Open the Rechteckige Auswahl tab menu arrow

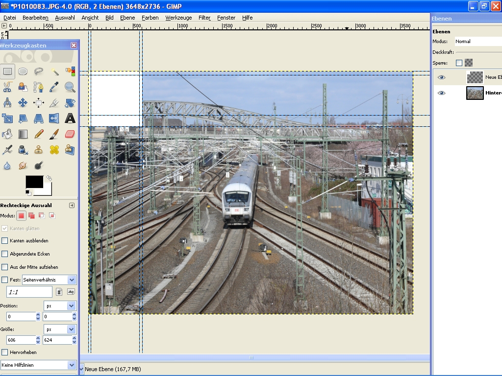pos(72,205)
